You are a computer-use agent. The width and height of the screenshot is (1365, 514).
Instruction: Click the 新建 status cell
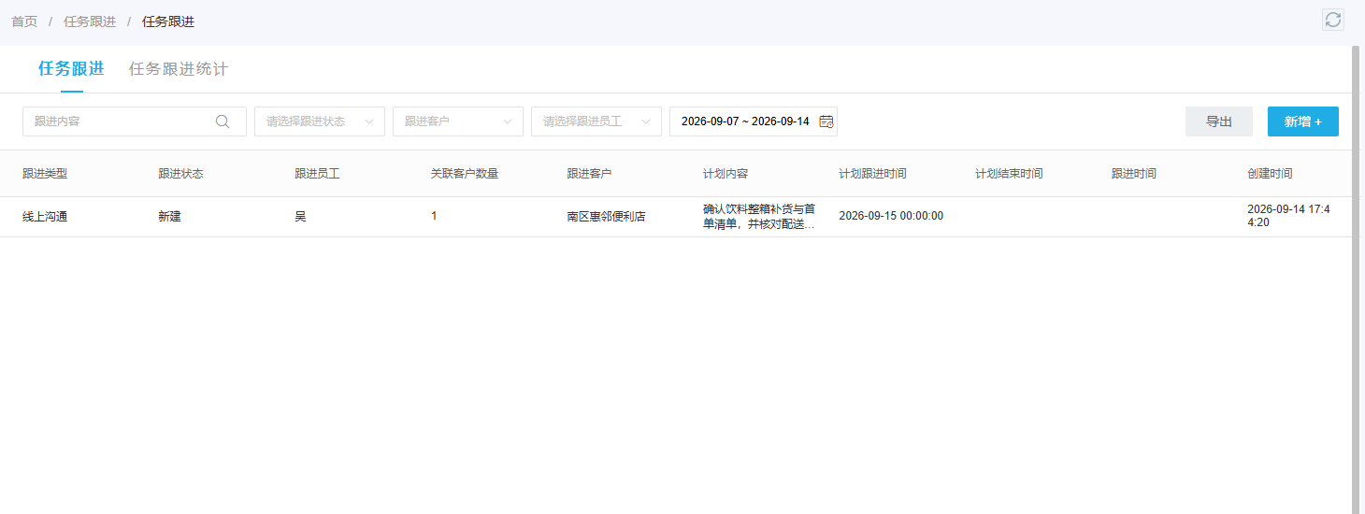tap(170, 216)
